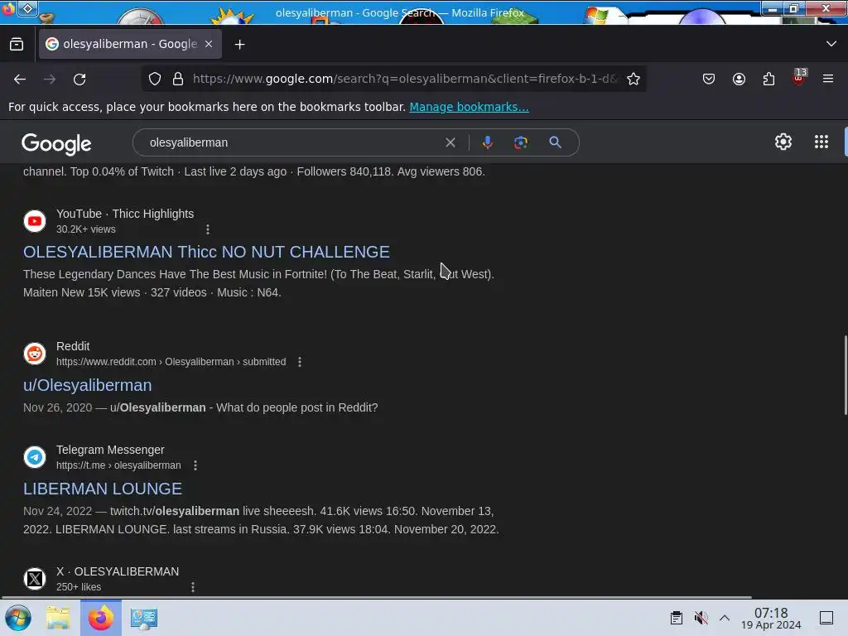Image resolution: width=848 pixels, height=636 pixels.
Task: Open uBlock extension with 13 badge
Action: tap(799, 77)
